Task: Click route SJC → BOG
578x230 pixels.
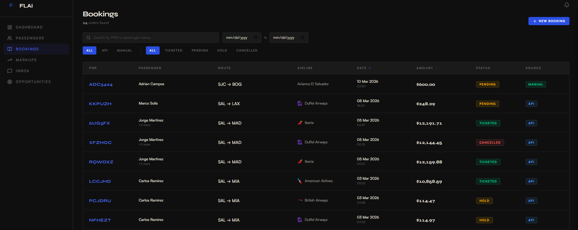Action: tap(230, 84)
